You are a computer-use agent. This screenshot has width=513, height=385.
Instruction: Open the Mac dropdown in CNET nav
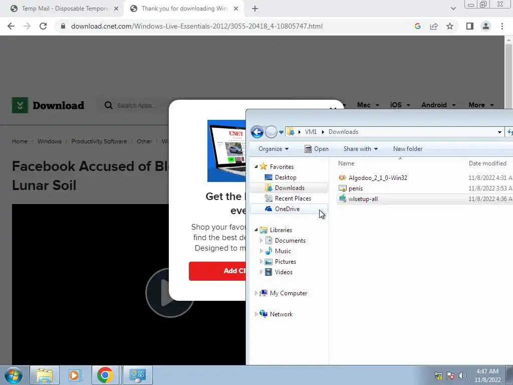368,105
